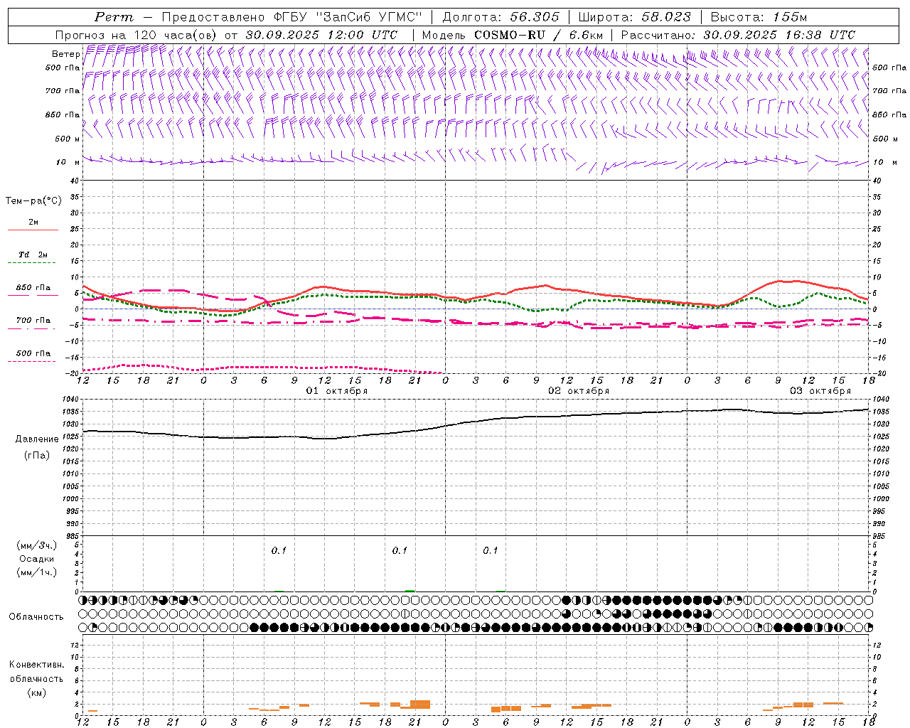
Task: Click the "(гПа)" unit under Давление
Action: pyautogui.click(x=36, y=455)
